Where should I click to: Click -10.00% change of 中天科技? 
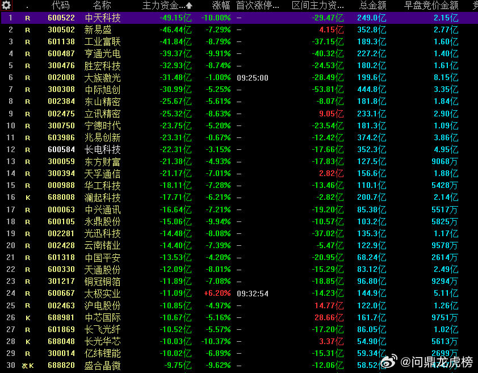tap(216, 18)
